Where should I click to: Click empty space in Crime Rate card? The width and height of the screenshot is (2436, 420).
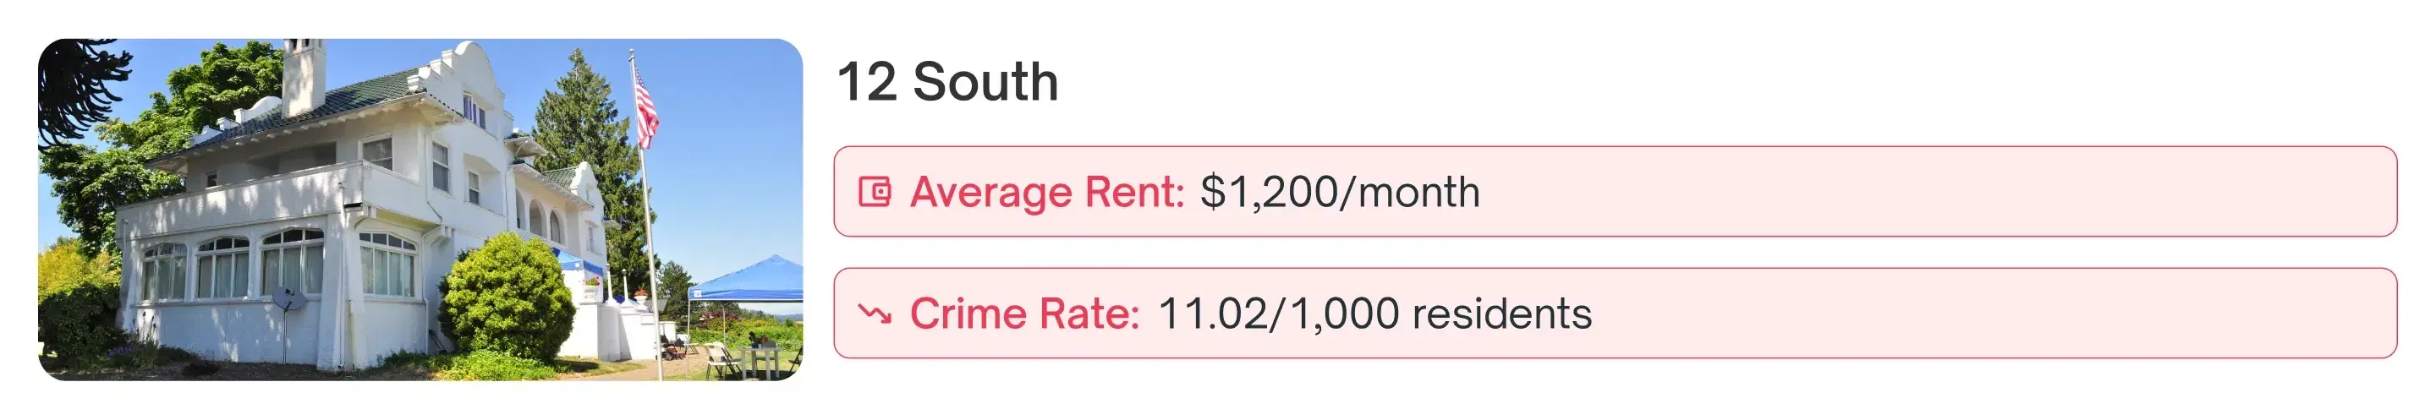[x=1986, y=314]
